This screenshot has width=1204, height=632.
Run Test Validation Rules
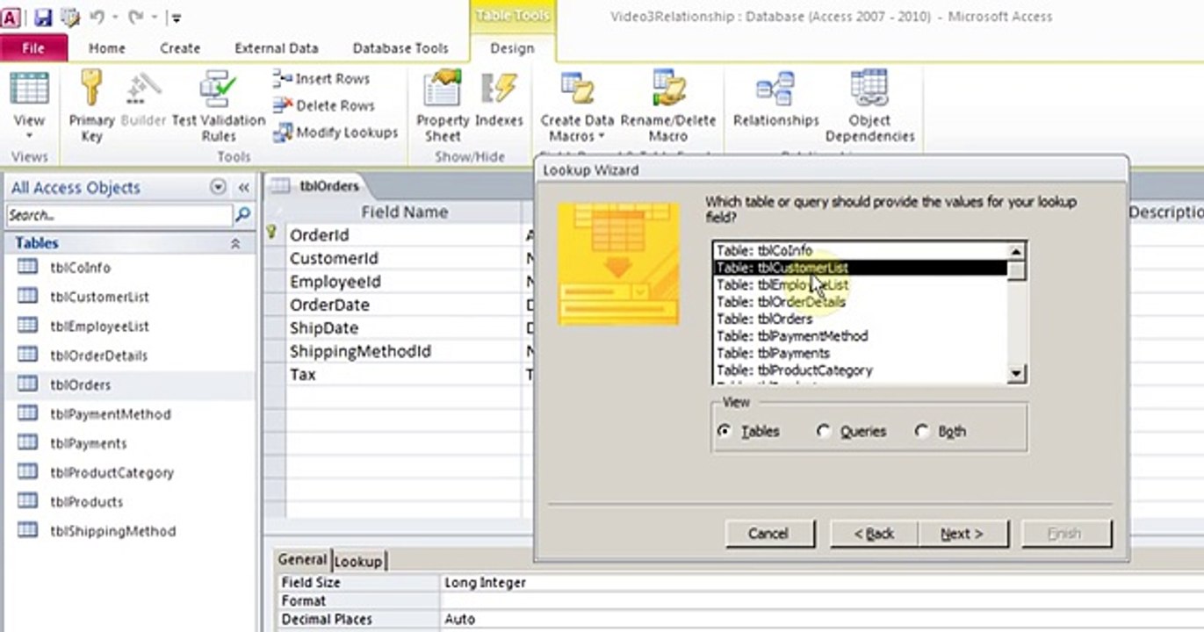218,106
